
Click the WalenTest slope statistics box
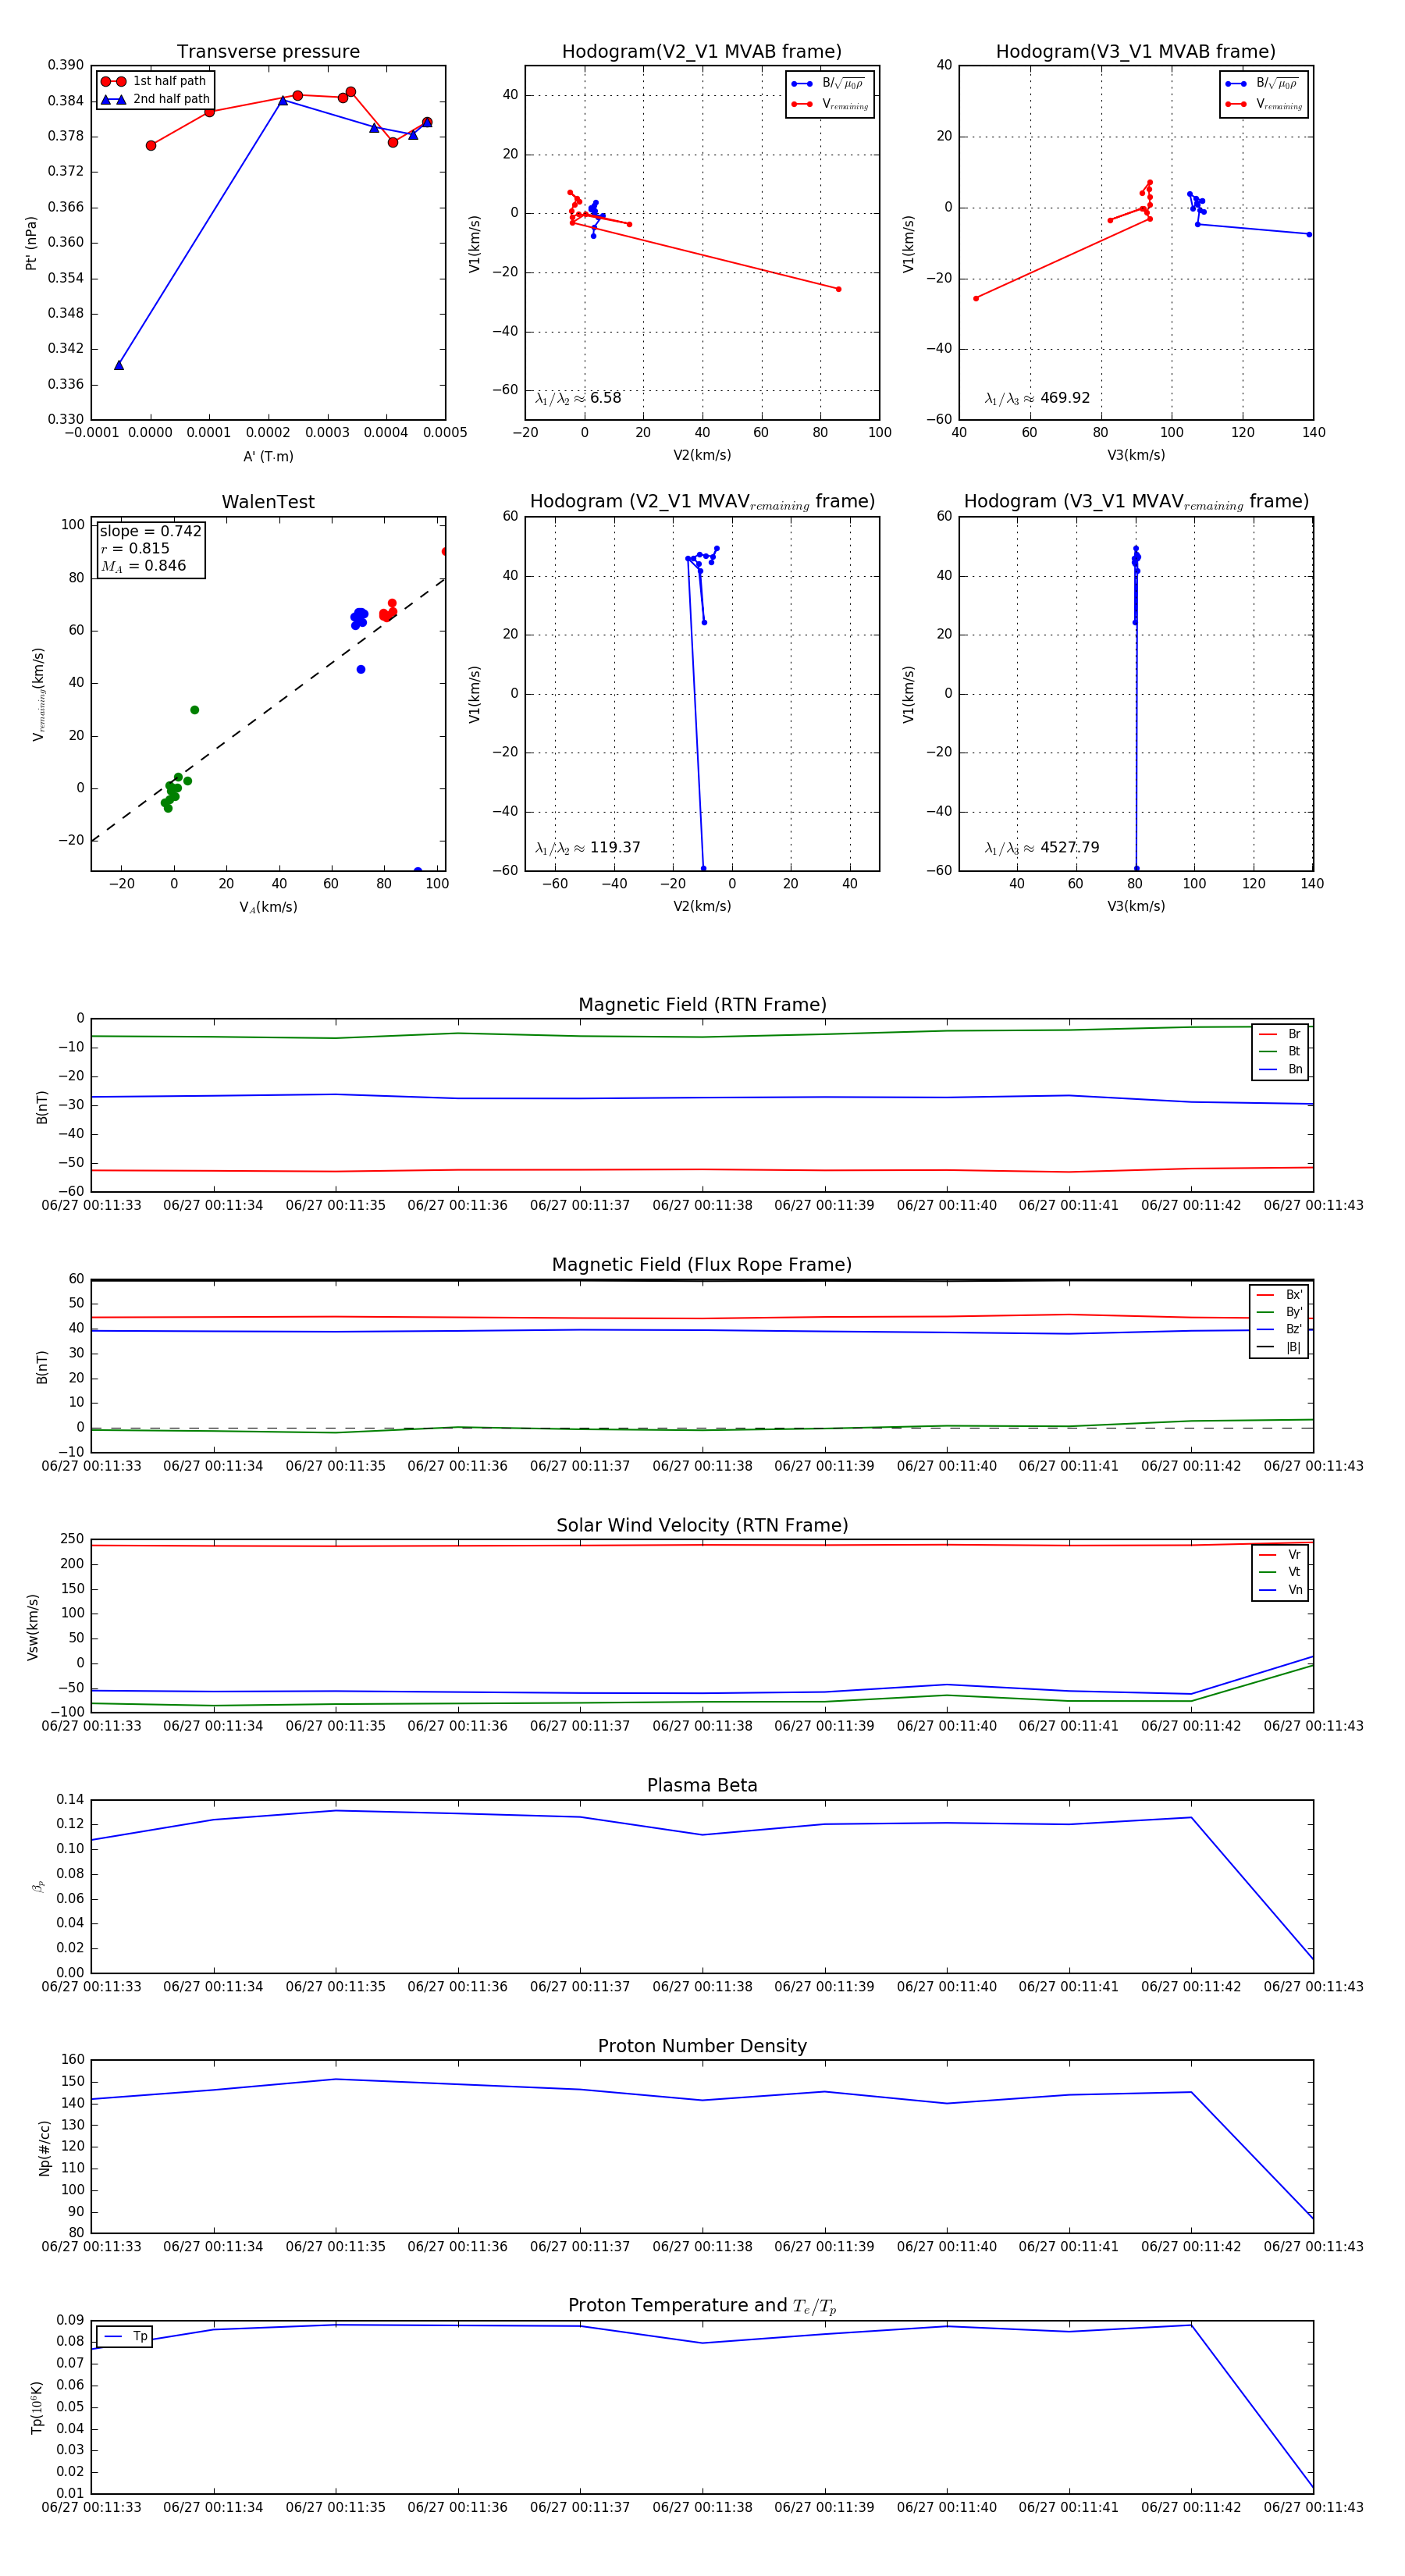pos(150,548)
